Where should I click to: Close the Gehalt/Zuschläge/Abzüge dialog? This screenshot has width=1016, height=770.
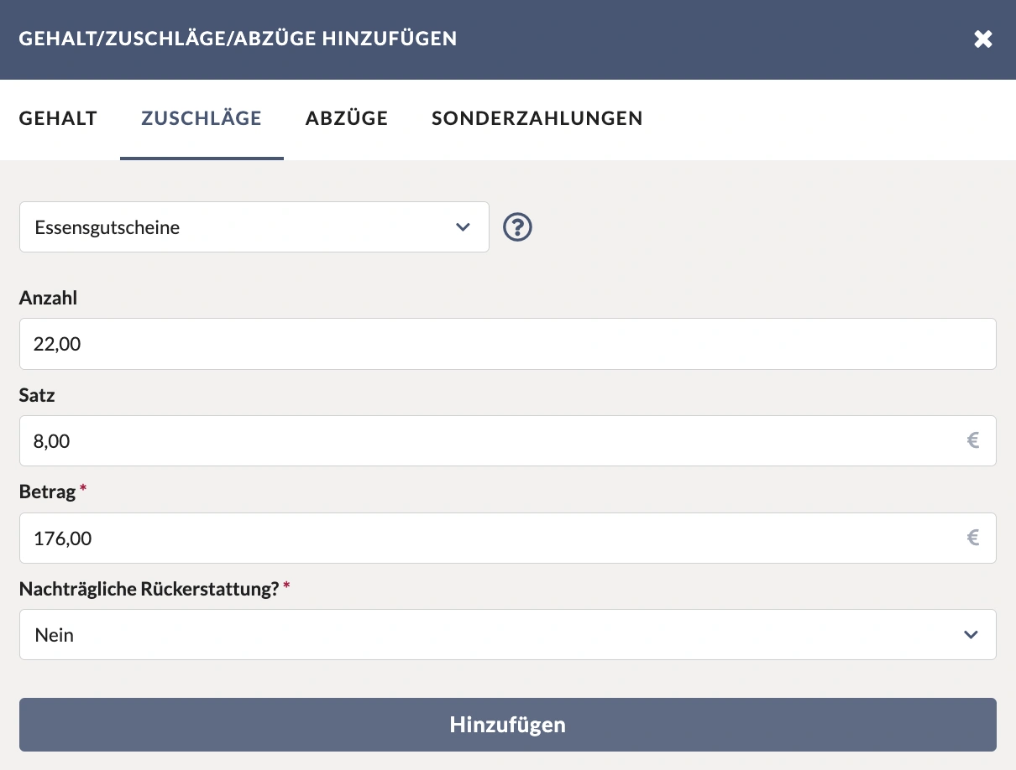(x=983, y=39)
